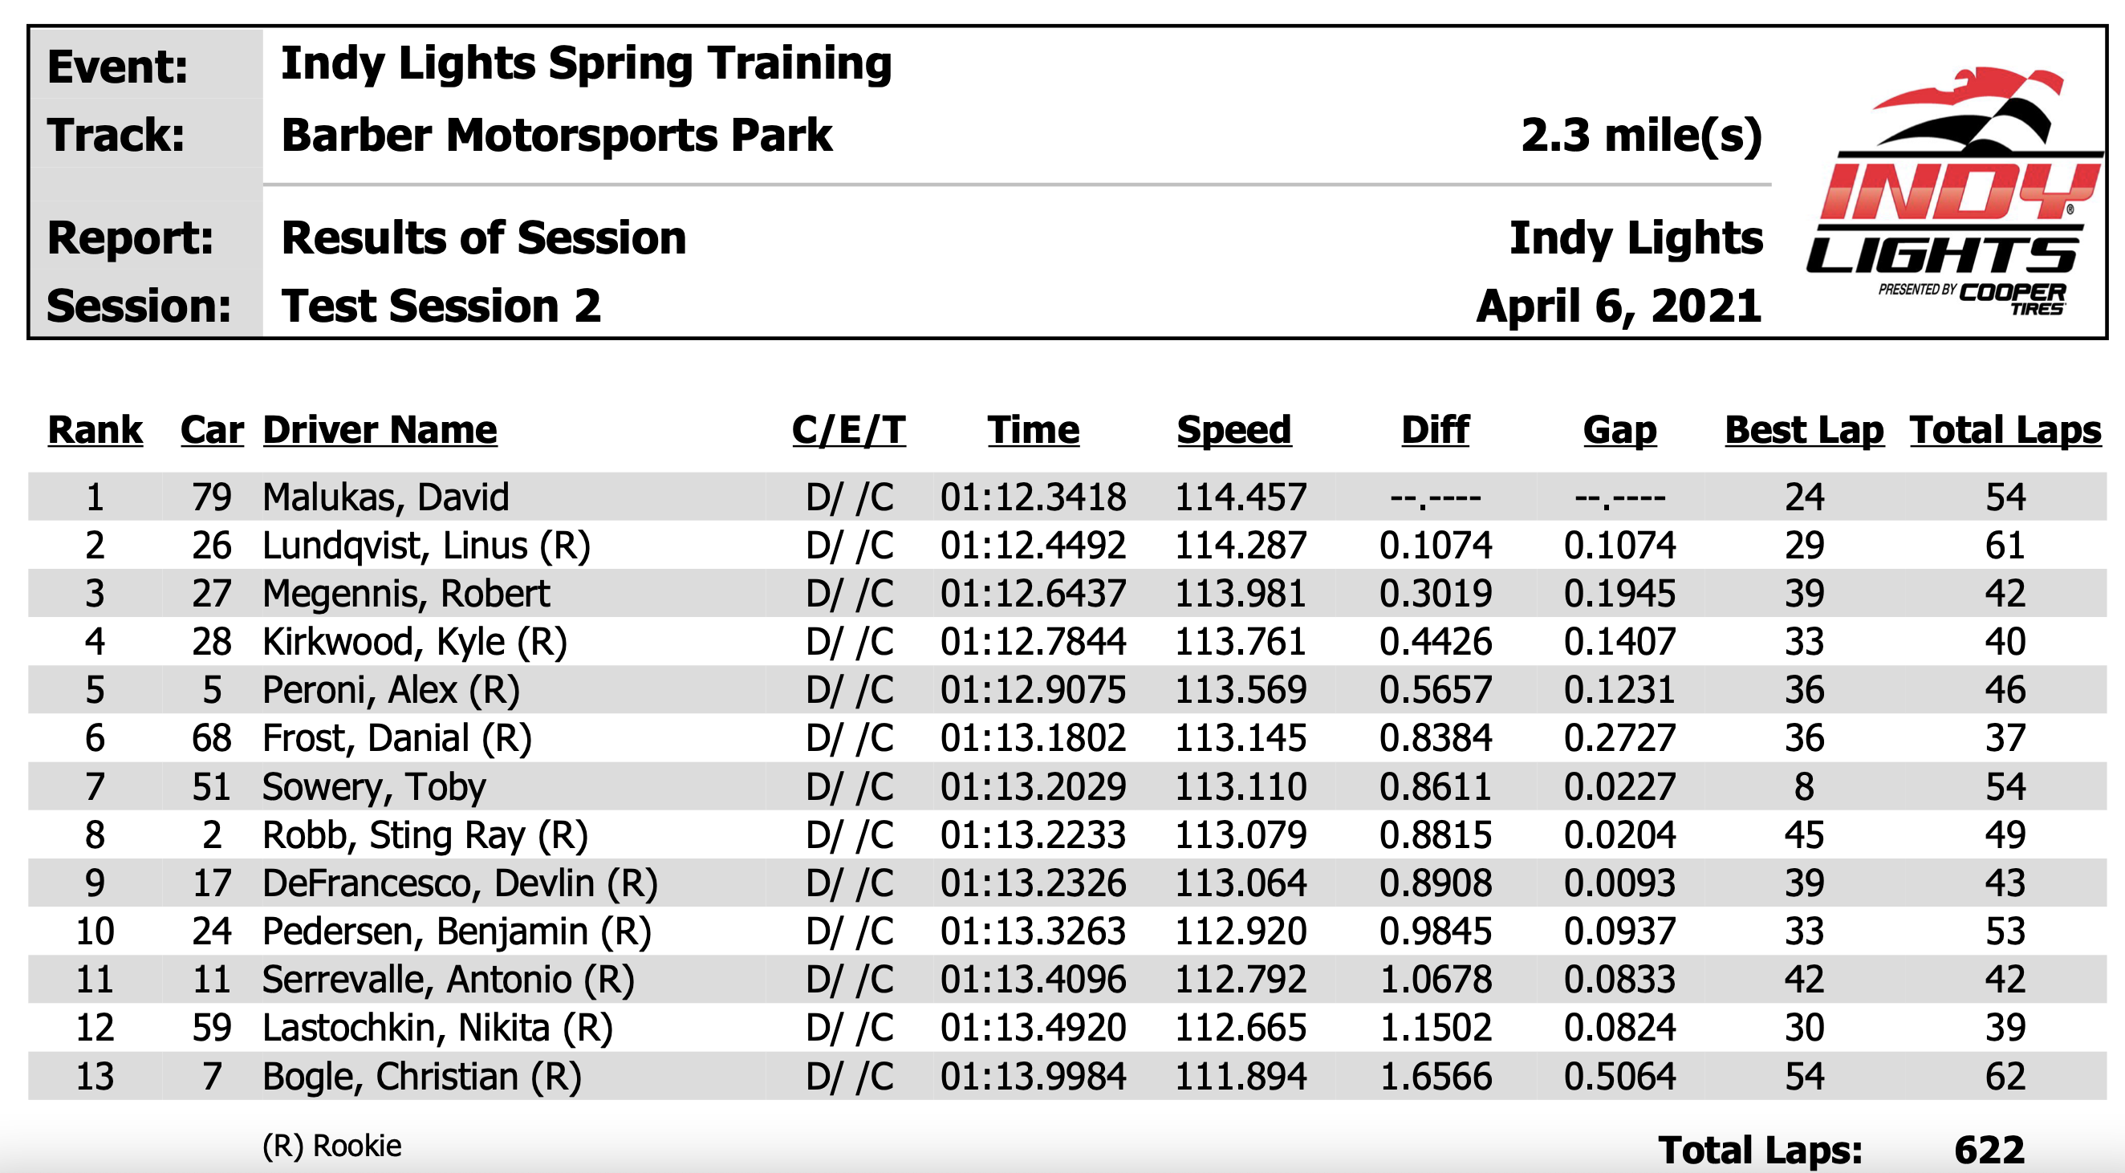
Task: Click the Total Laps column header
Action: click(2005, 432)
